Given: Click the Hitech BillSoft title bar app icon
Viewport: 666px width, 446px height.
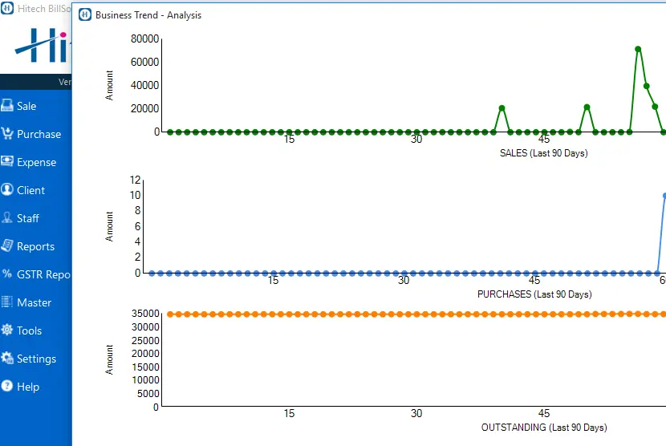Looking at the screenshot, I should pos(7,10).
